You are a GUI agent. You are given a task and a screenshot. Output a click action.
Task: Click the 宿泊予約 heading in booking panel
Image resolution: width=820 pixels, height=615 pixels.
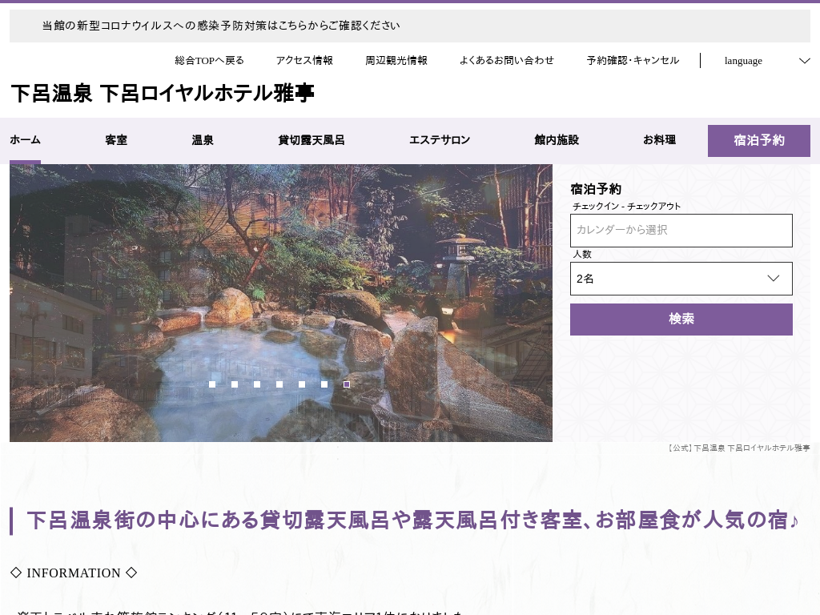point(596,189)
